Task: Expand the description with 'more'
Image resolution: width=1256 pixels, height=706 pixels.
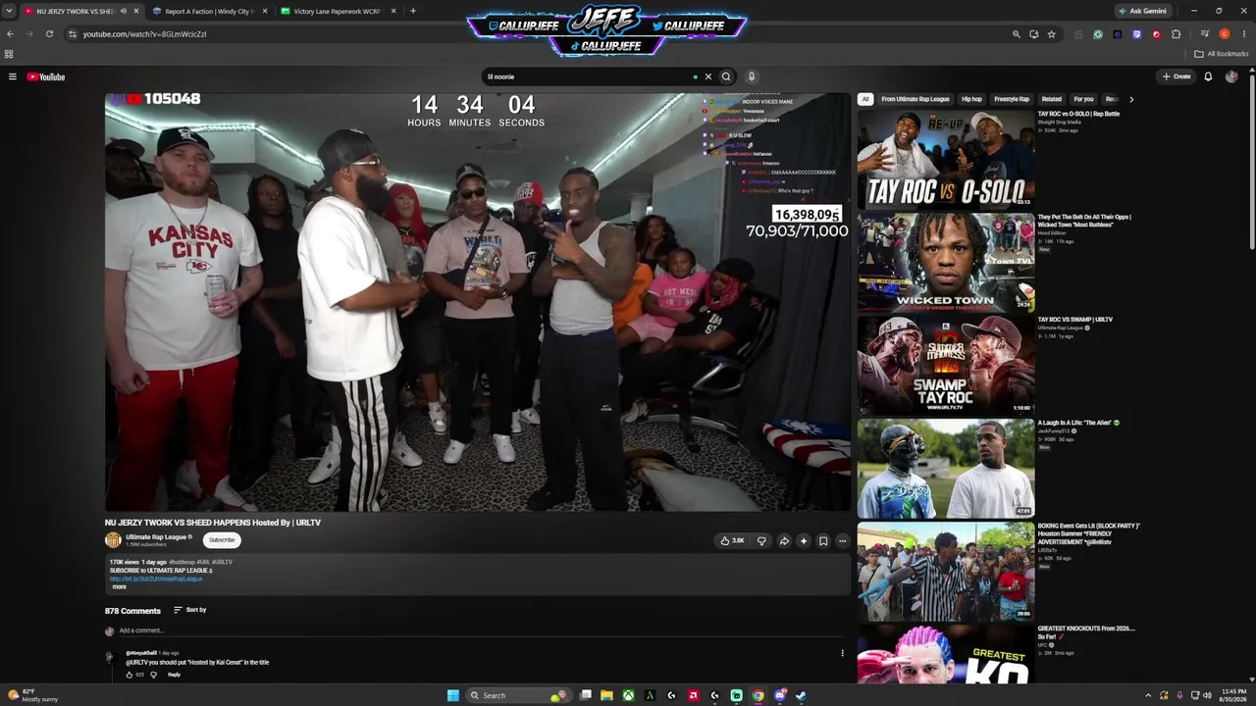Action: coord(119,586)
